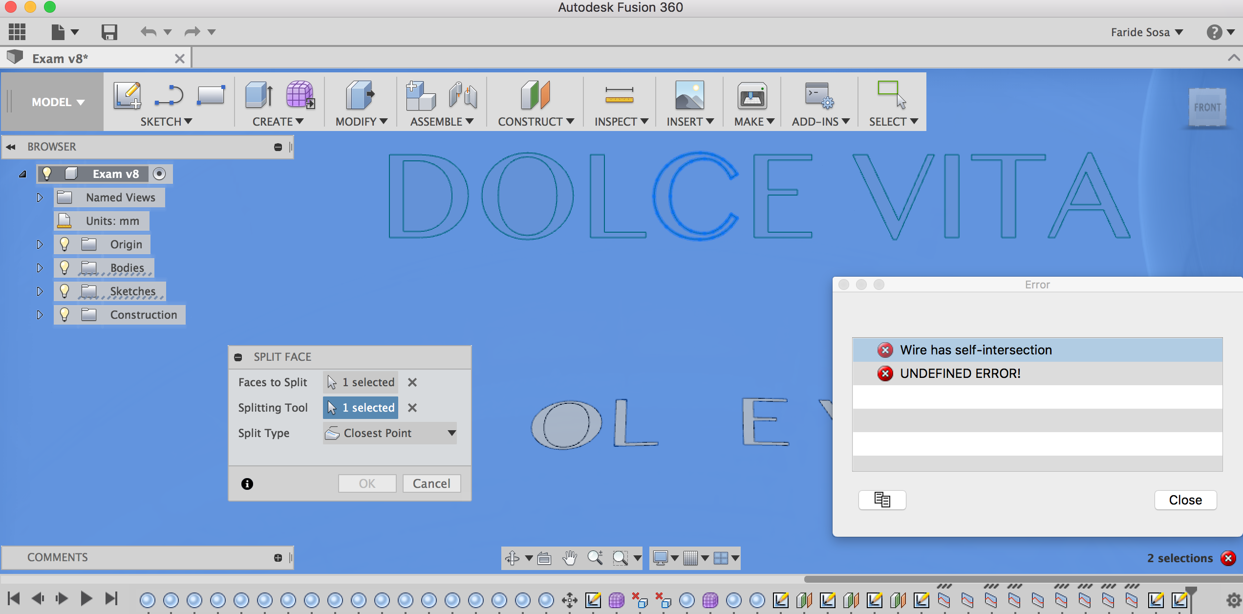This screenshot has width=1243, height=614.
Task: Open the MODIFY menu
Action: click(x=362, y=122)
